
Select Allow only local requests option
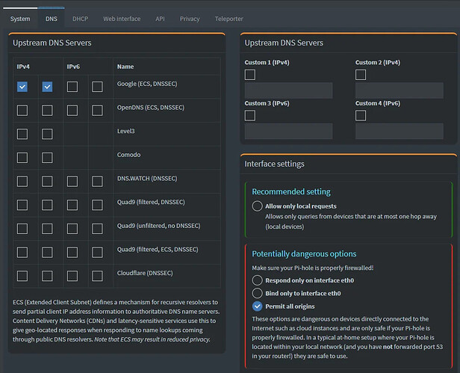[258, 206]
